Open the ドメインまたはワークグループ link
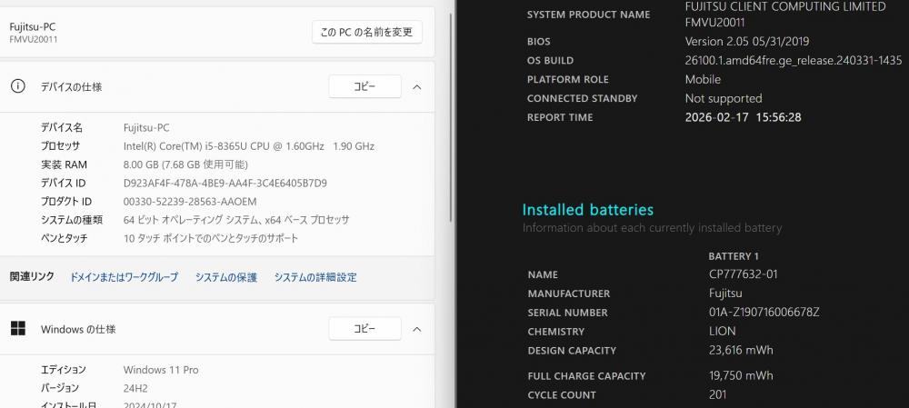 tap(124, 277)
